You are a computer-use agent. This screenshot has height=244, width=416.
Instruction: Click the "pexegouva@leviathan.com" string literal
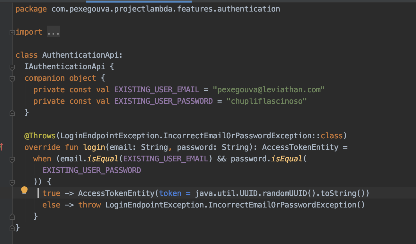coord(269,90)
